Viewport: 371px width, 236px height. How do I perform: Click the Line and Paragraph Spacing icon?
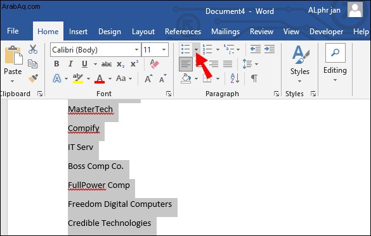pos(247,64)
